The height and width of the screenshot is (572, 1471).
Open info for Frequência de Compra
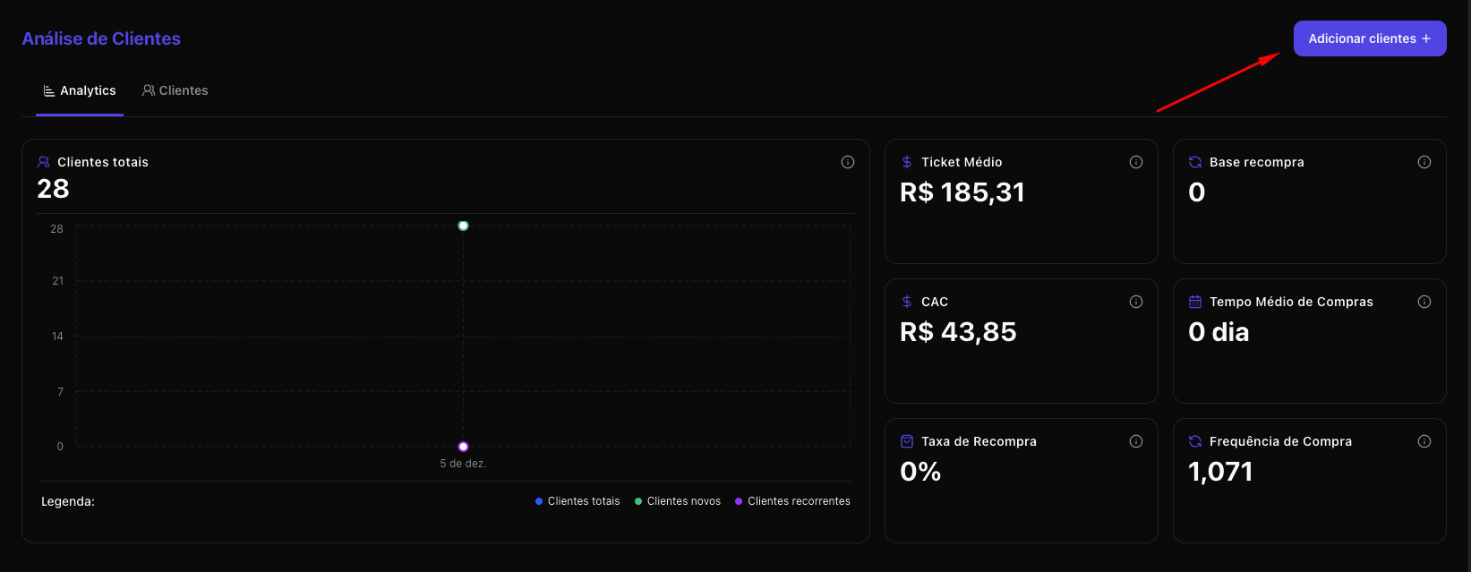1424,441
